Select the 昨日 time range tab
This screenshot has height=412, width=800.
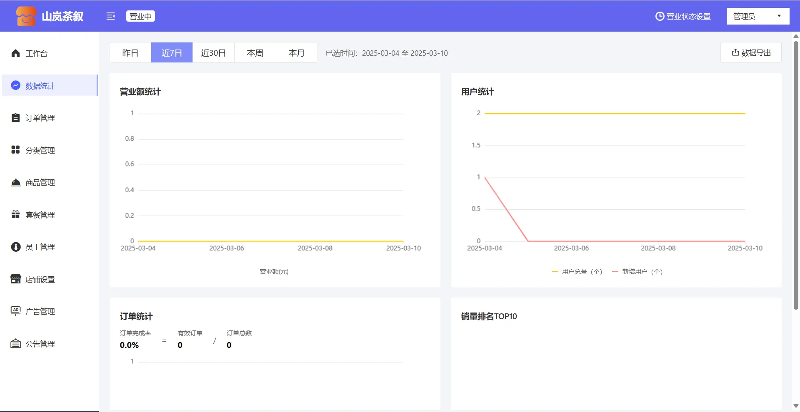130,53
